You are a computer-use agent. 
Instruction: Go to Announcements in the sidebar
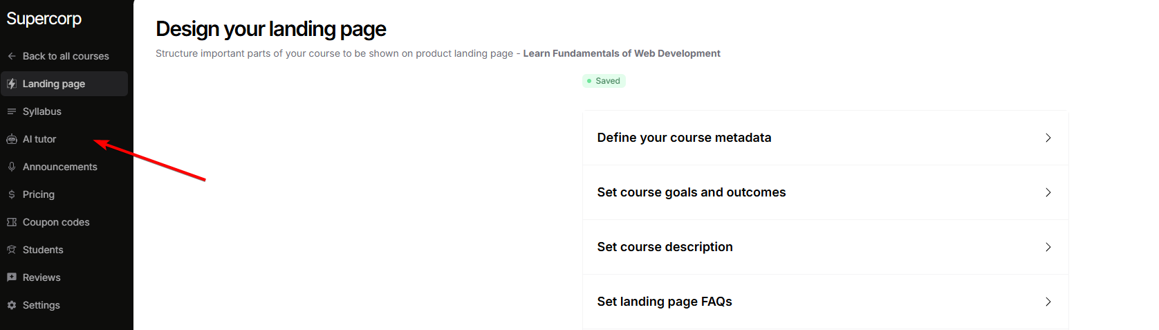pyautogui.click(x=60, y=167)
